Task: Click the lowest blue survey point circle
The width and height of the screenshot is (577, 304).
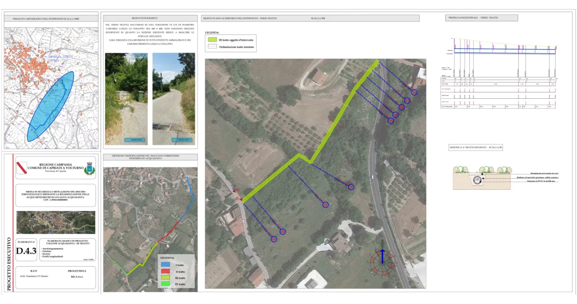Action: 274,239
